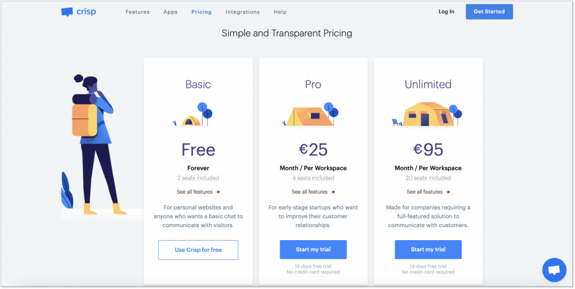
Task: Click the 20 seats included text
Action: (x=428, y=178)
